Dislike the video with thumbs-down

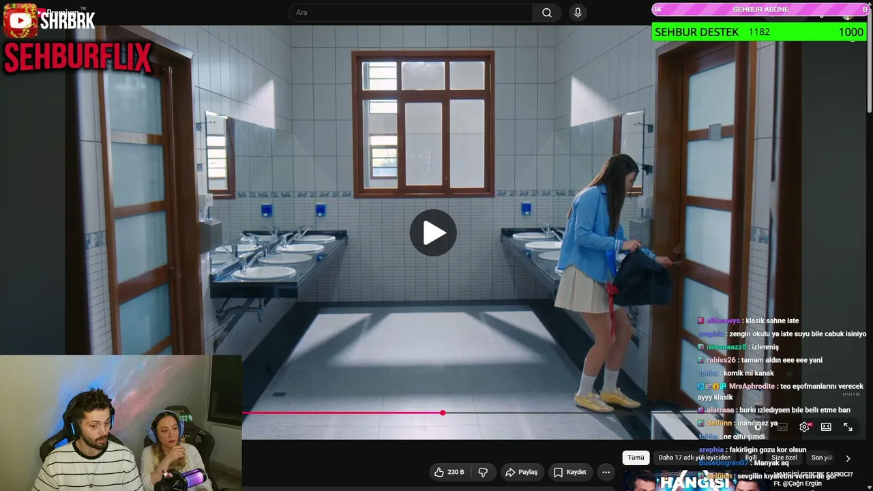point(483,472)
